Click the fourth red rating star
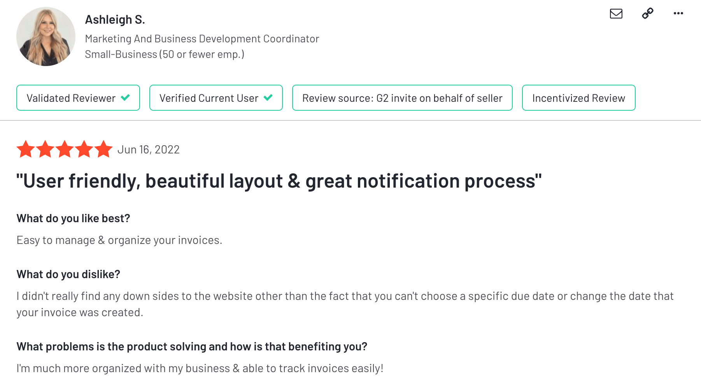 click(84, 149)
